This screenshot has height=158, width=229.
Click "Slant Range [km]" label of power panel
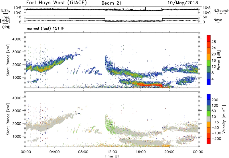coord(8,60)
